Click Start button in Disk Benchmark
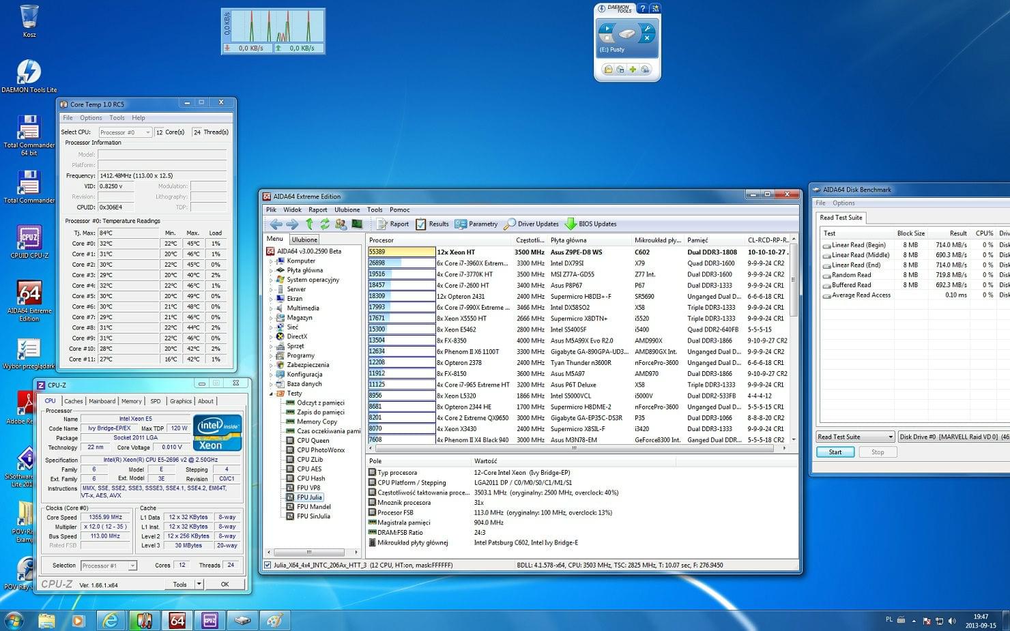 tap(835, 452)
